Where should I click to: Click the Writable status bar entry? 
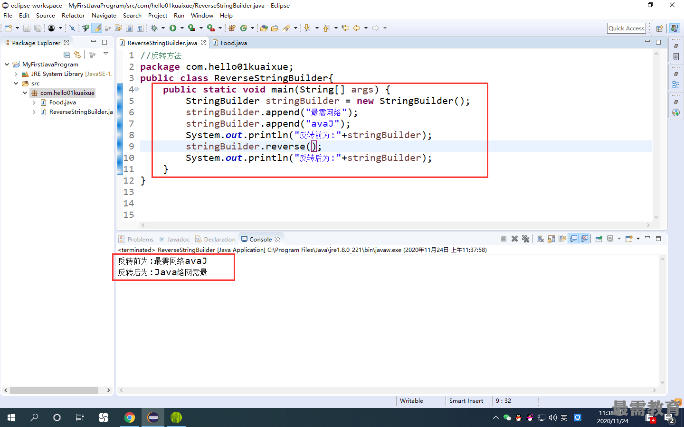coord(411,400)
